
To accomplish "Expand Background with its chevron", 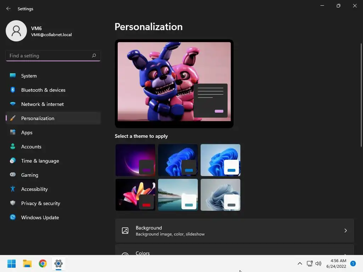I will click(345, 231).
